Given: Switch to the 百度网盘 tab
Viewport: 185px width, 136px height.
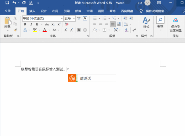Looking at the screenshot, I should (x=127, y=11).
